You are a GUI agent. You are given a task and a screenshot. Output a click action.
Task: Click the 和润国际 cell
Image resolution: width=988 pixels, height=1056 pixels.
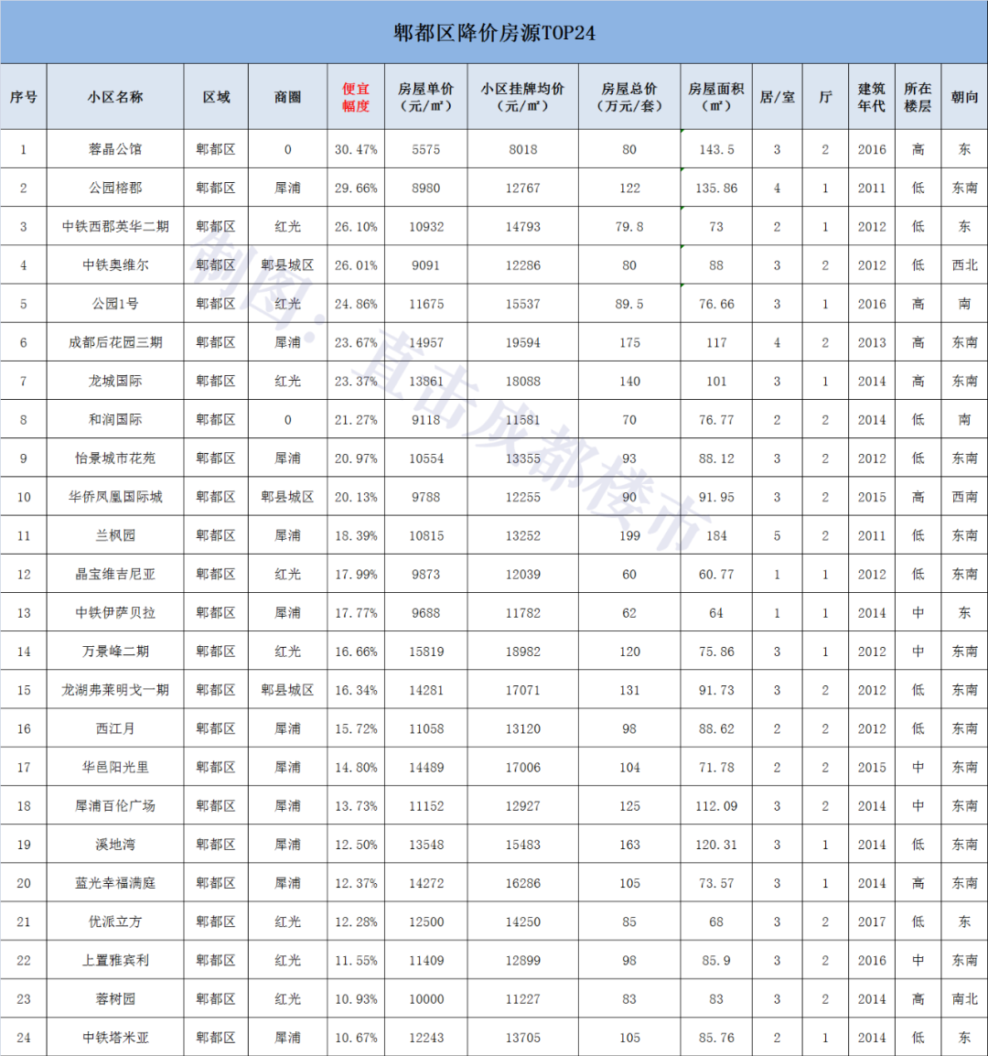pos(115,420)
